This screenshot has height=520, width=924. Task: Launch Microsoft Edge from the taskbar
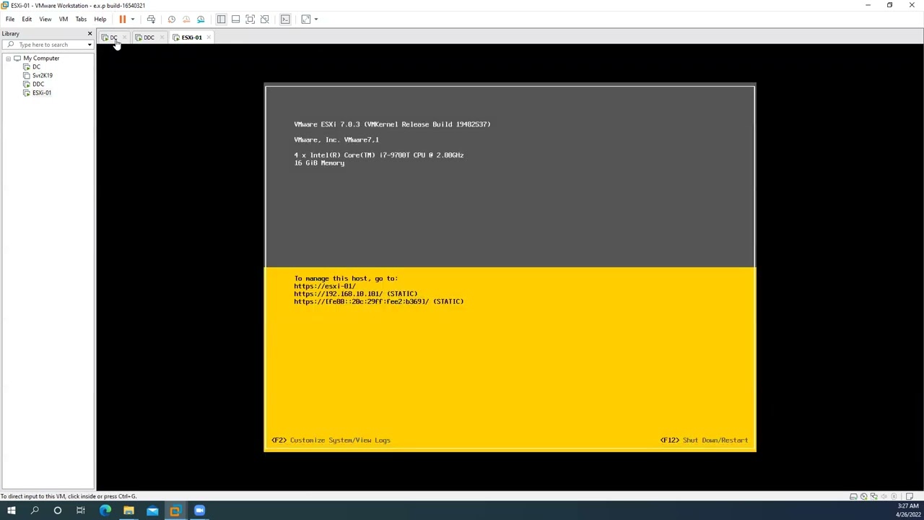click(105, 511)
